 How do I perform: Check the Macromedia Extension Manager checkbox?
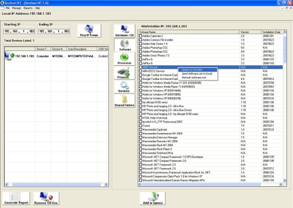(x=141, y=137)
